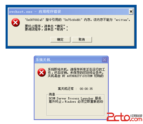Click the 消息 group box label
The width and height of the screenshot is (143, 124).
coord(52,94)
